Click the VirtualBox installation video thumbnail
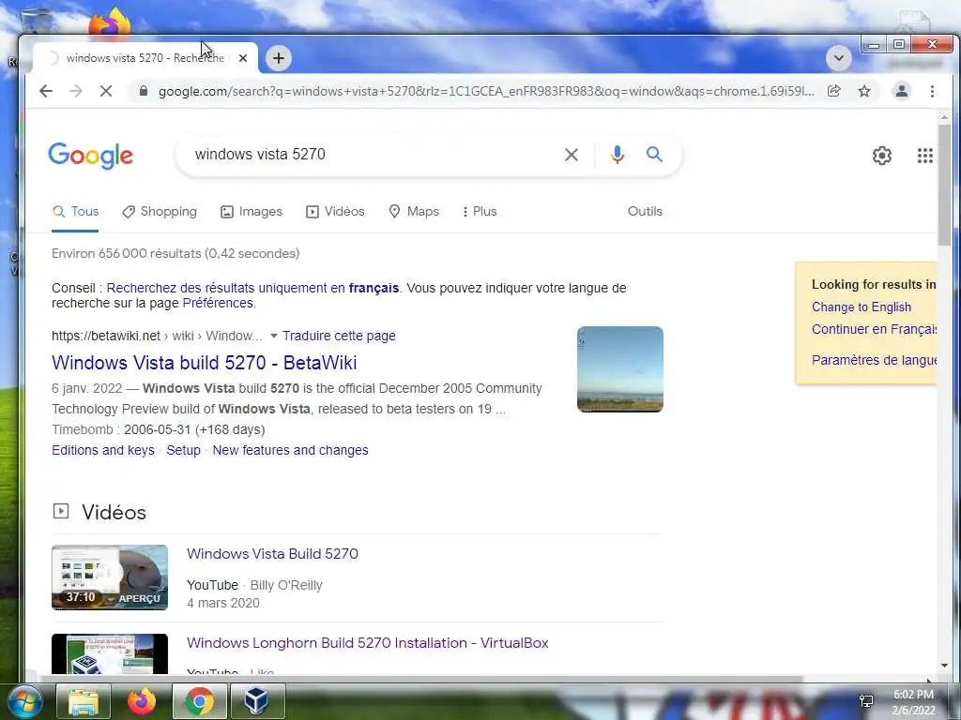The height and width of the screenshot is (720, 961). 110,653
